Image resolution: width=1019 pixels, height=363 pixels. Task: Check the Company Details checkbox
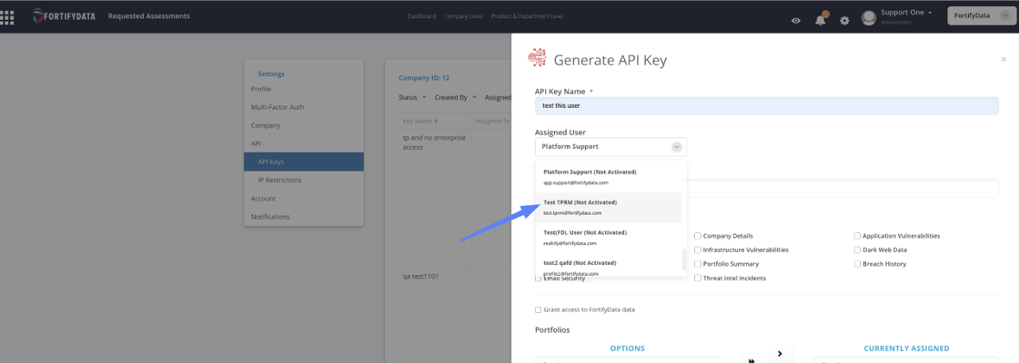click(x=697, y=236)
